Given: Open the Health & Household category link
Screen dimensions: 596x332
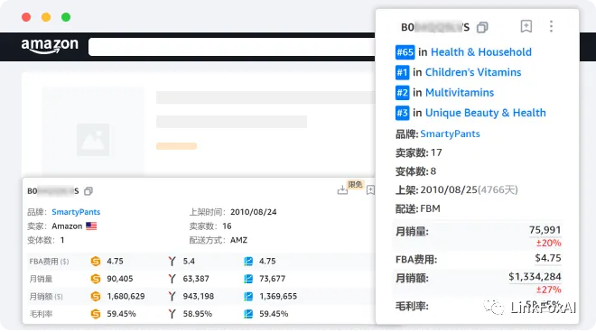Looking at the screenshot, I should pos(481,52).
